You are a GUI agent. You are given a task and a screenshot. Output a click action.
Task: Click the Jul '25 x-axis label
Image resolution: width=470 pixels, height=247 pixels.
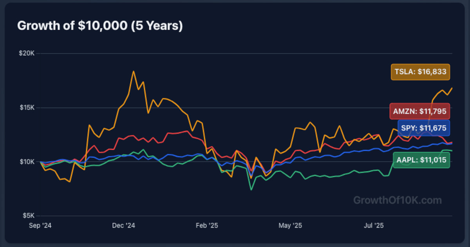[x=374, y=225]
